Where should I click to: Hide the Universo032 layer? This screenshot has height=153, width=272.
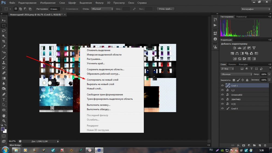[222, 95]
